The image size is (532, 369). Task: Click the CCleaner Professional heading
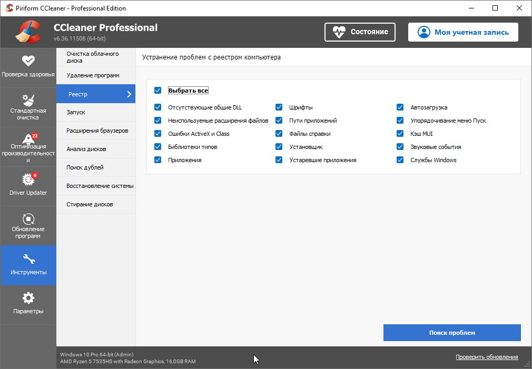(x=105, y=27)
